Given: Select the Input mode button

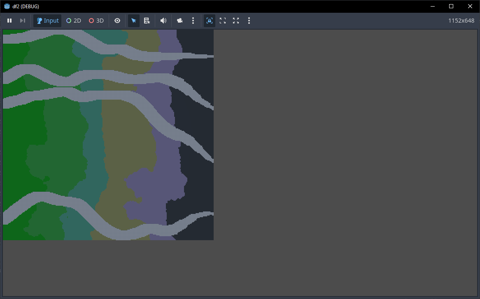Looking at the screenshot, I should click(x=47, y=21).
